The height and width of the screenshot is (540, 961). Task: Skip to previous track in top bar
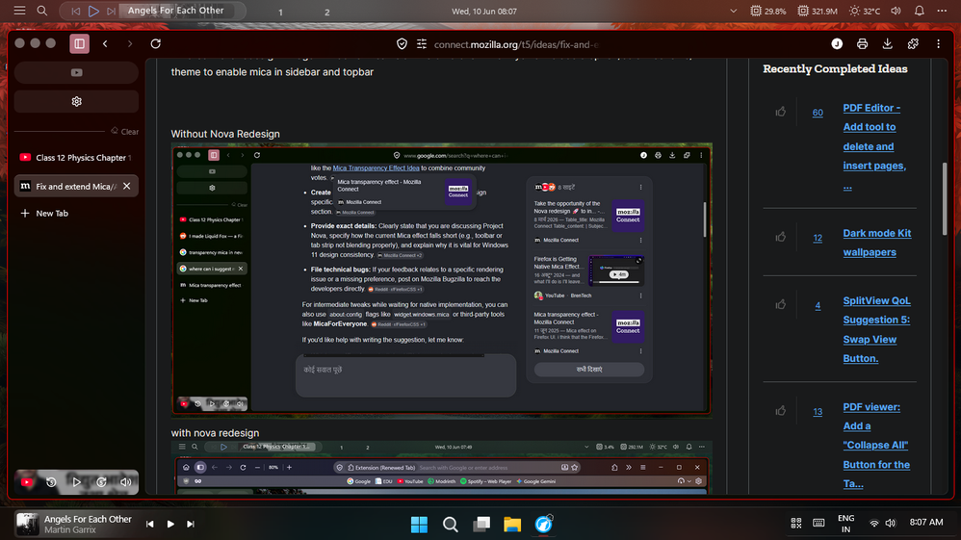pyautogui.click(x=76, y=11)
